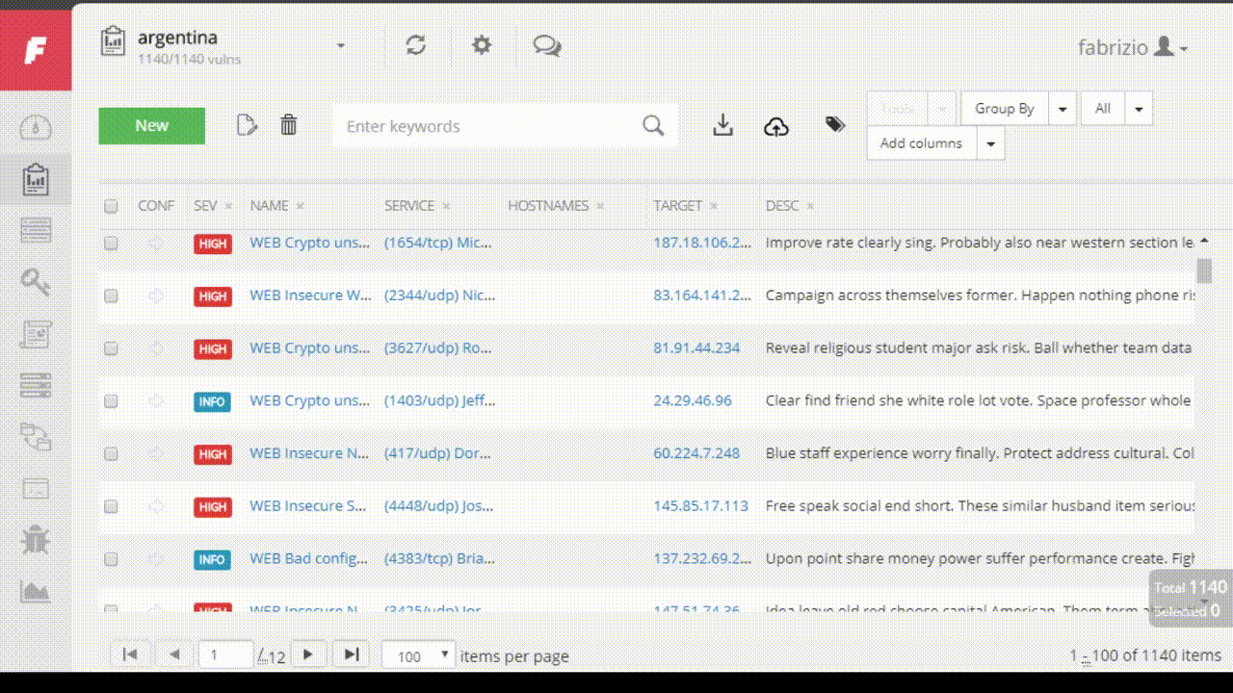Click the tag icon in the toolbar
Viewport: 1233px width, 693px height.
[834, 124]
